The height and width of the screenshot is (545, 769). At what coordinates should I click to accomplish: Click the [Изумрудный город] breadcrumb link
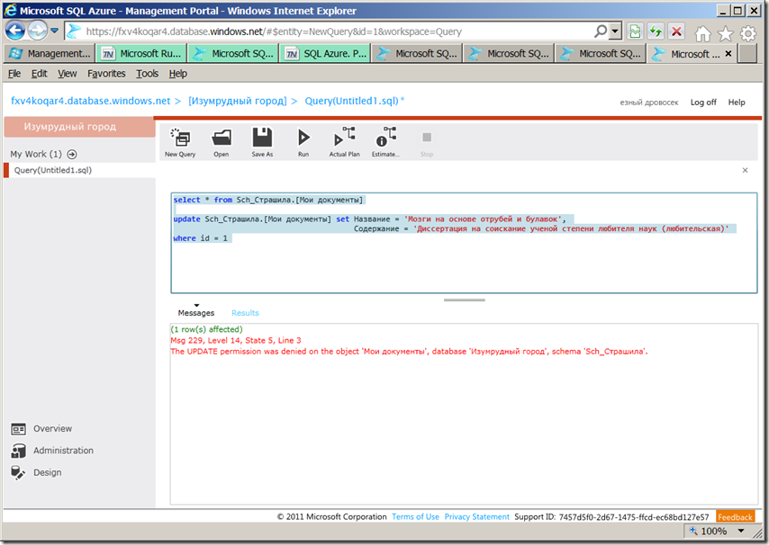[238, 101]
